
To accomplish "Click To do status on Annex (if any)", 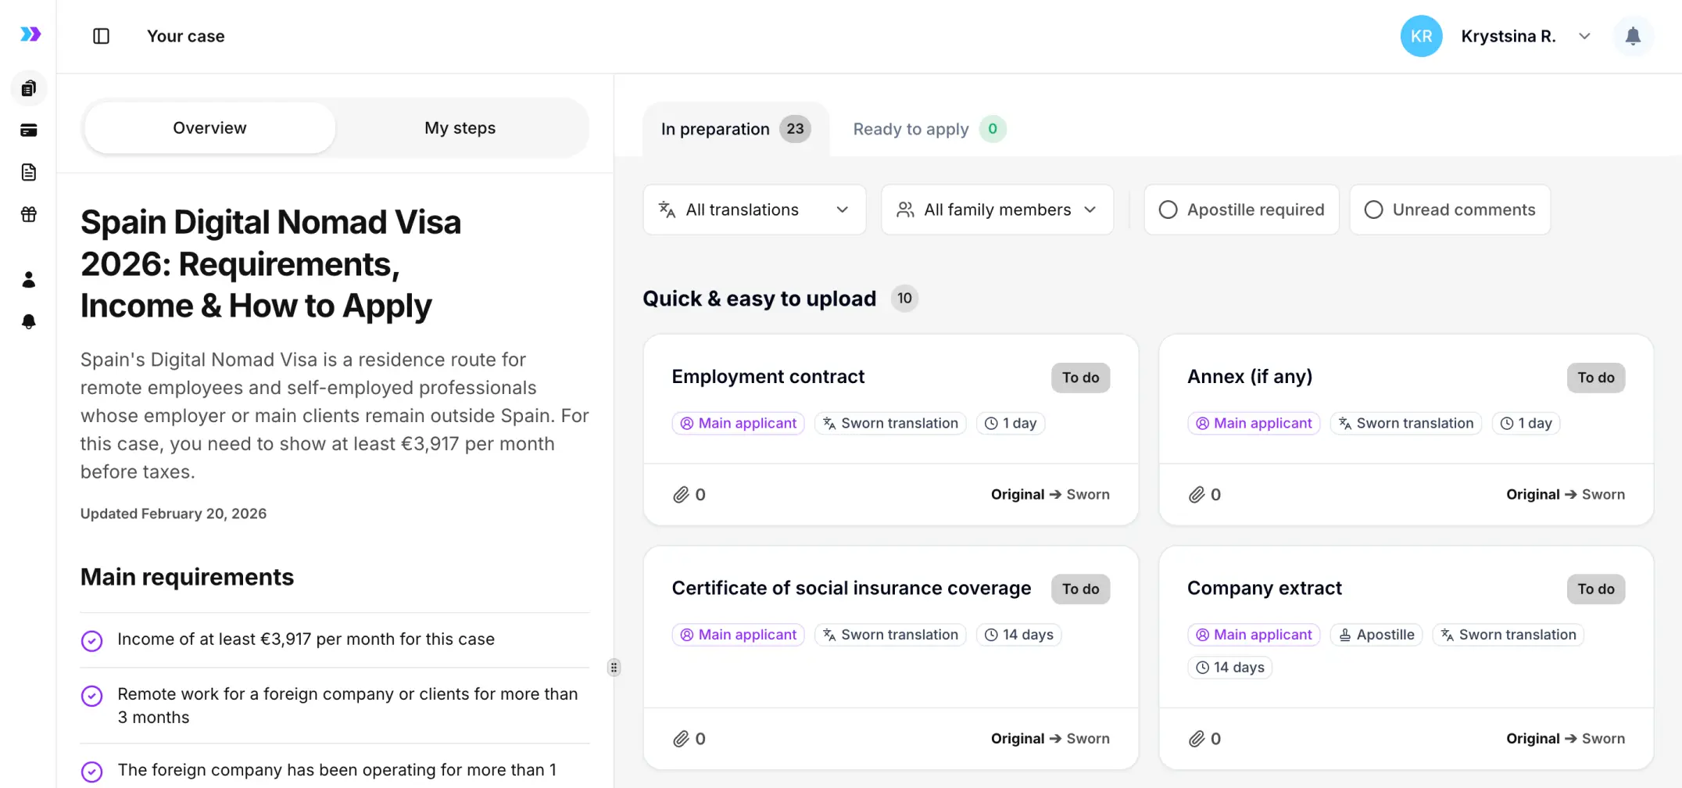I will pos(1596,378).
